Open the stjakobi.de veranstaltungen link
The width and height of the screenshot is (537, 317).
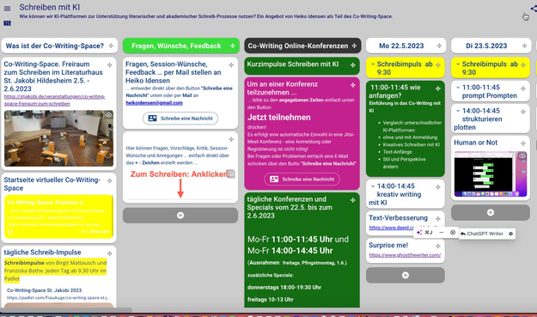[x=55, y=100]
